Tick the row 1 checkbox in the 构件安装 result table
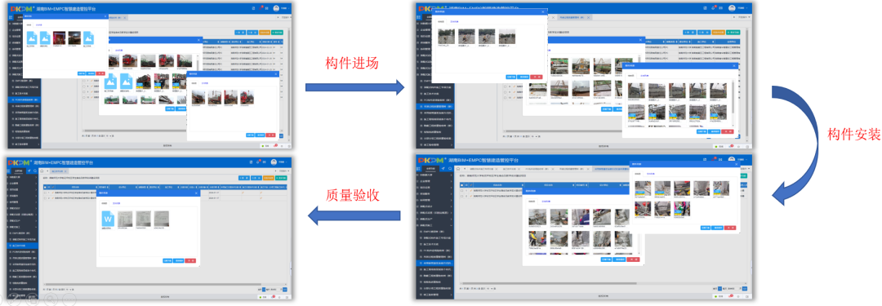Viewport: 882px width, 306px height. pos(461,190)
